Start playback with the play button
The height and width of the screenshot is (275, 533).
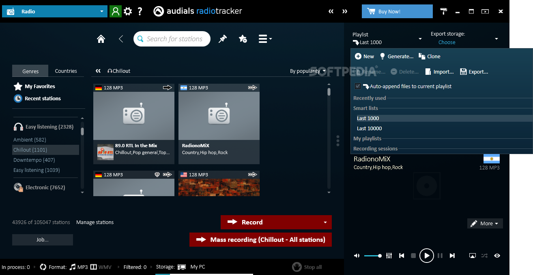(427, 256)
